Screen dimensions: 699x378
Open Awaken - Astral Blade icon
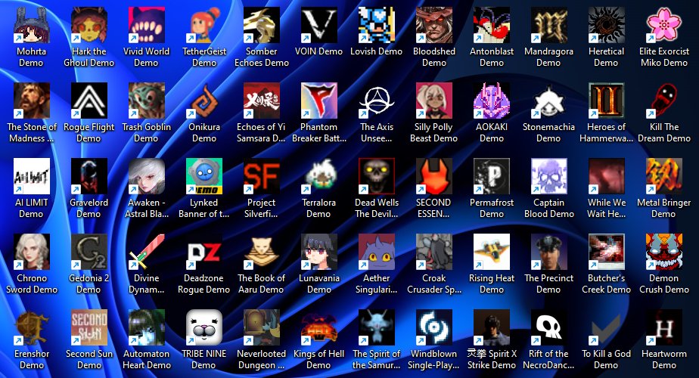tap(146, 176)
